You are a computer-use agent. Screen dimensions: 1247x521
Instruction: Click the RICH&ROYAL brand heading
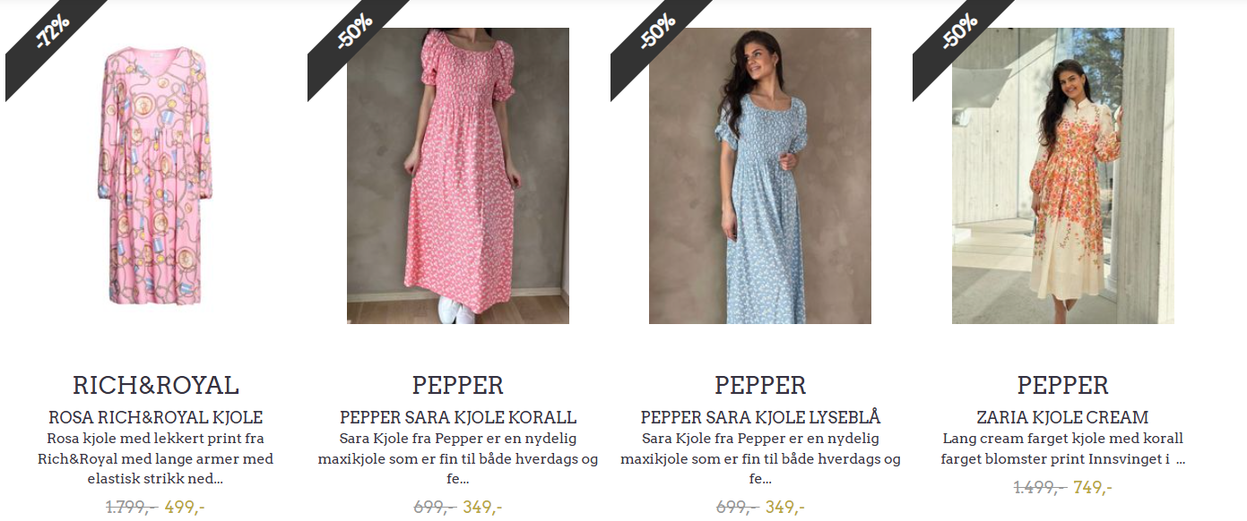click(155, 385)
